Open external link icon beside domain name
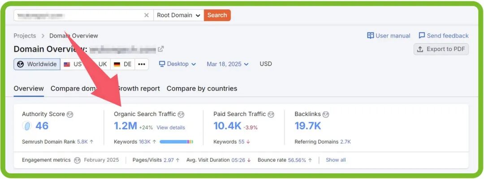This screenshot has width=484, height=179. [161, 49]
